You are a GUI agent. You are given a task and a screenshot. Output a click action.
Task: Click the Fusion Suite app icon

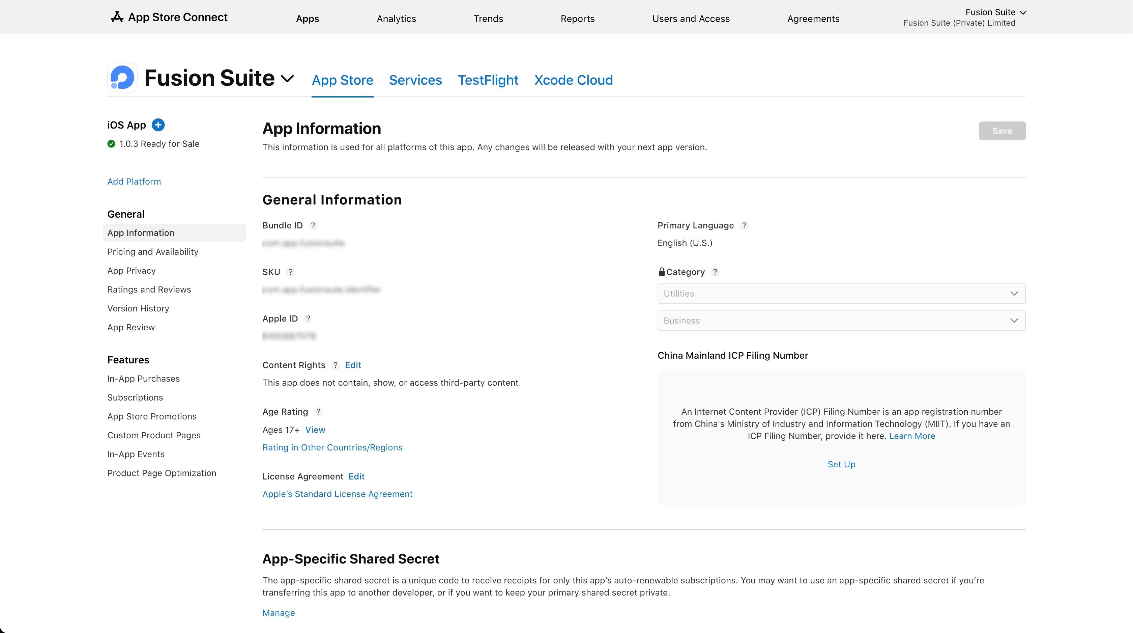pos(122,78)
